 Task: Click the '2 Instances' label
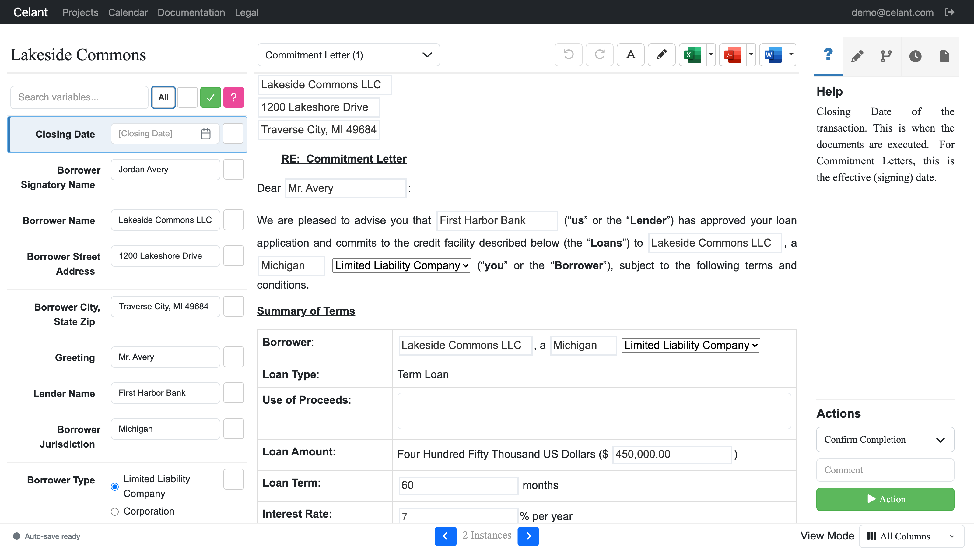pos(487,535)
